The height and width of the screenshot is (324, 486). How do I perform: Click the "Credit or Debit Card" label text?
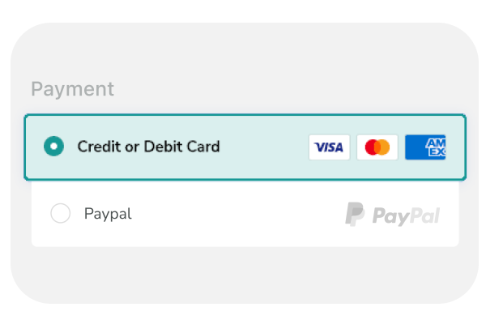point(149,147)
